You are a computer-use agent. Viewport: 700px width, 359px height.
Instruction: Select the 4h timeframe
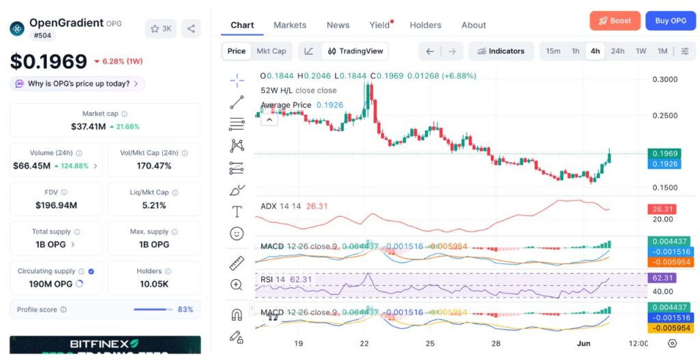[x=595, y=51]
